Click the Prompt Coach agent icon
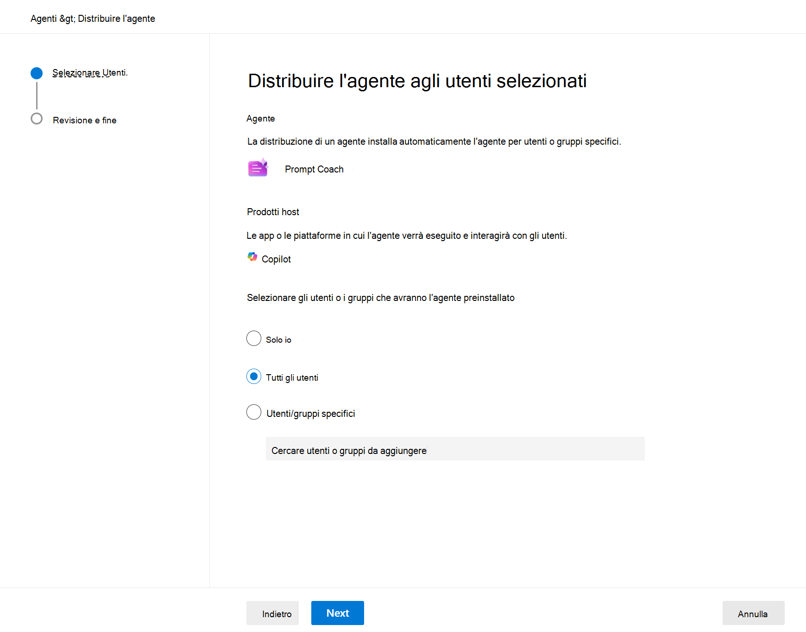Image resolution: width=806 pixels, height=632 pixels. point(258,168)
